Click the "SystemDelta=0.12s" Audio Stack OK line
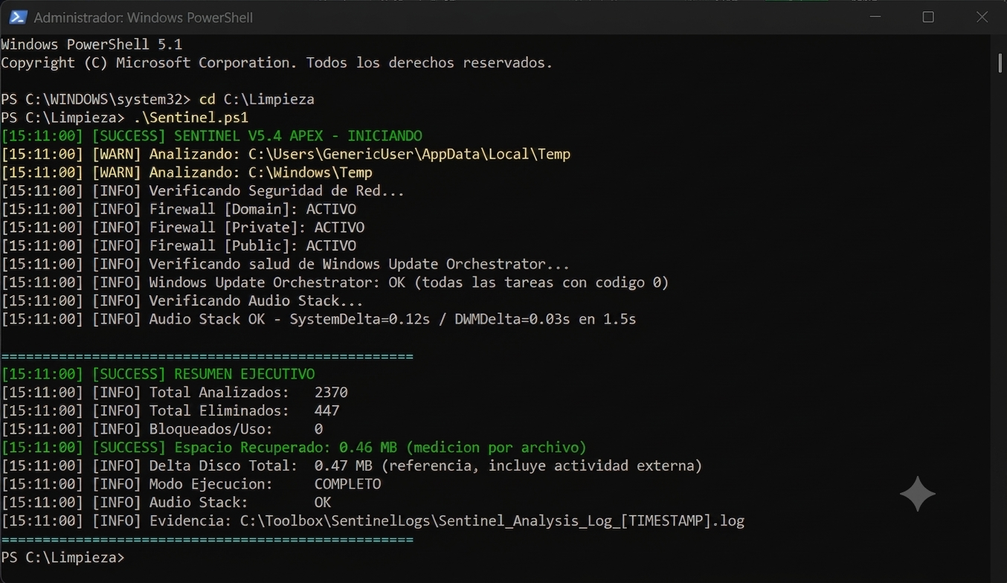This screenshot has height=583, width=1007. pos(318,319)
